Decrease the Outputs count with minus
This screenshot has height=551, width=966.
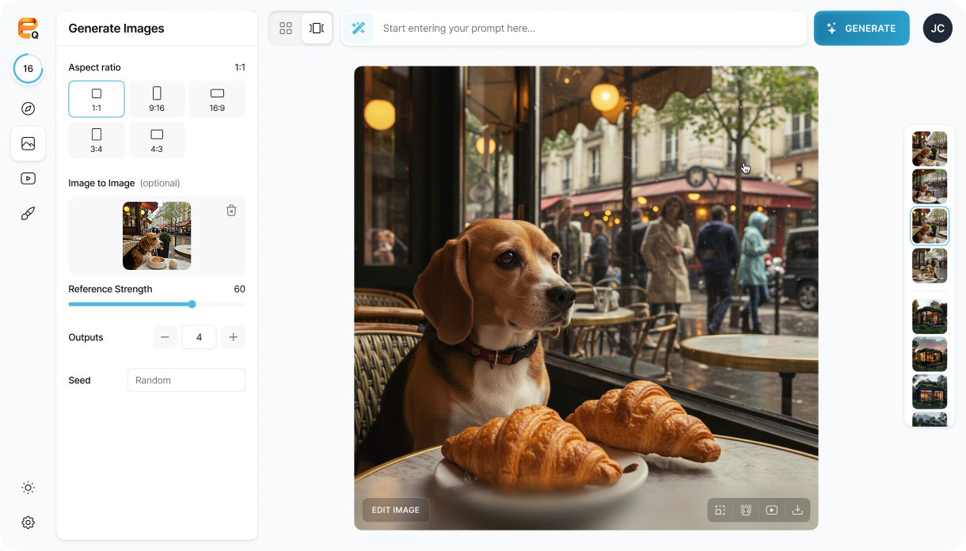pyautogui.click(x=165, y=337)
